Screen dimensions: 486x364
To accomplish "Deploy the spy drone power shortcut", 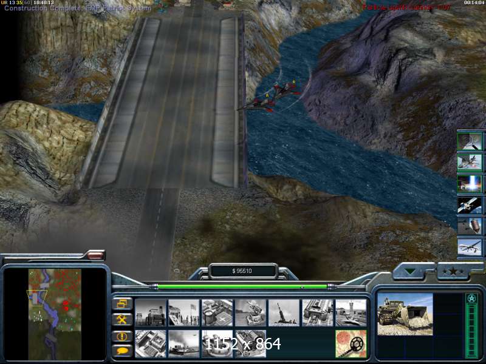I will coord(470,248).
